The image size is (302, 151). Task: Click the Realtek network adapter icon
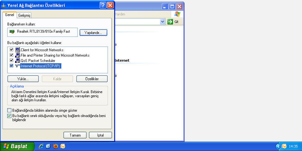click(x=12, y=31)
